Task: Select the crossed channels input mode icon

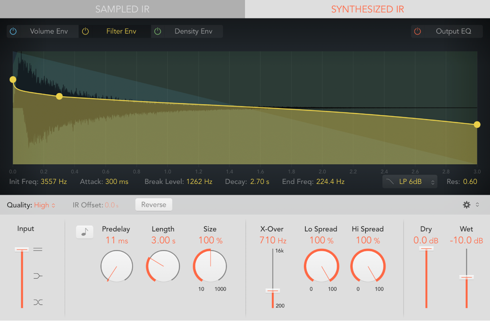Action: [x=38, y=302]
